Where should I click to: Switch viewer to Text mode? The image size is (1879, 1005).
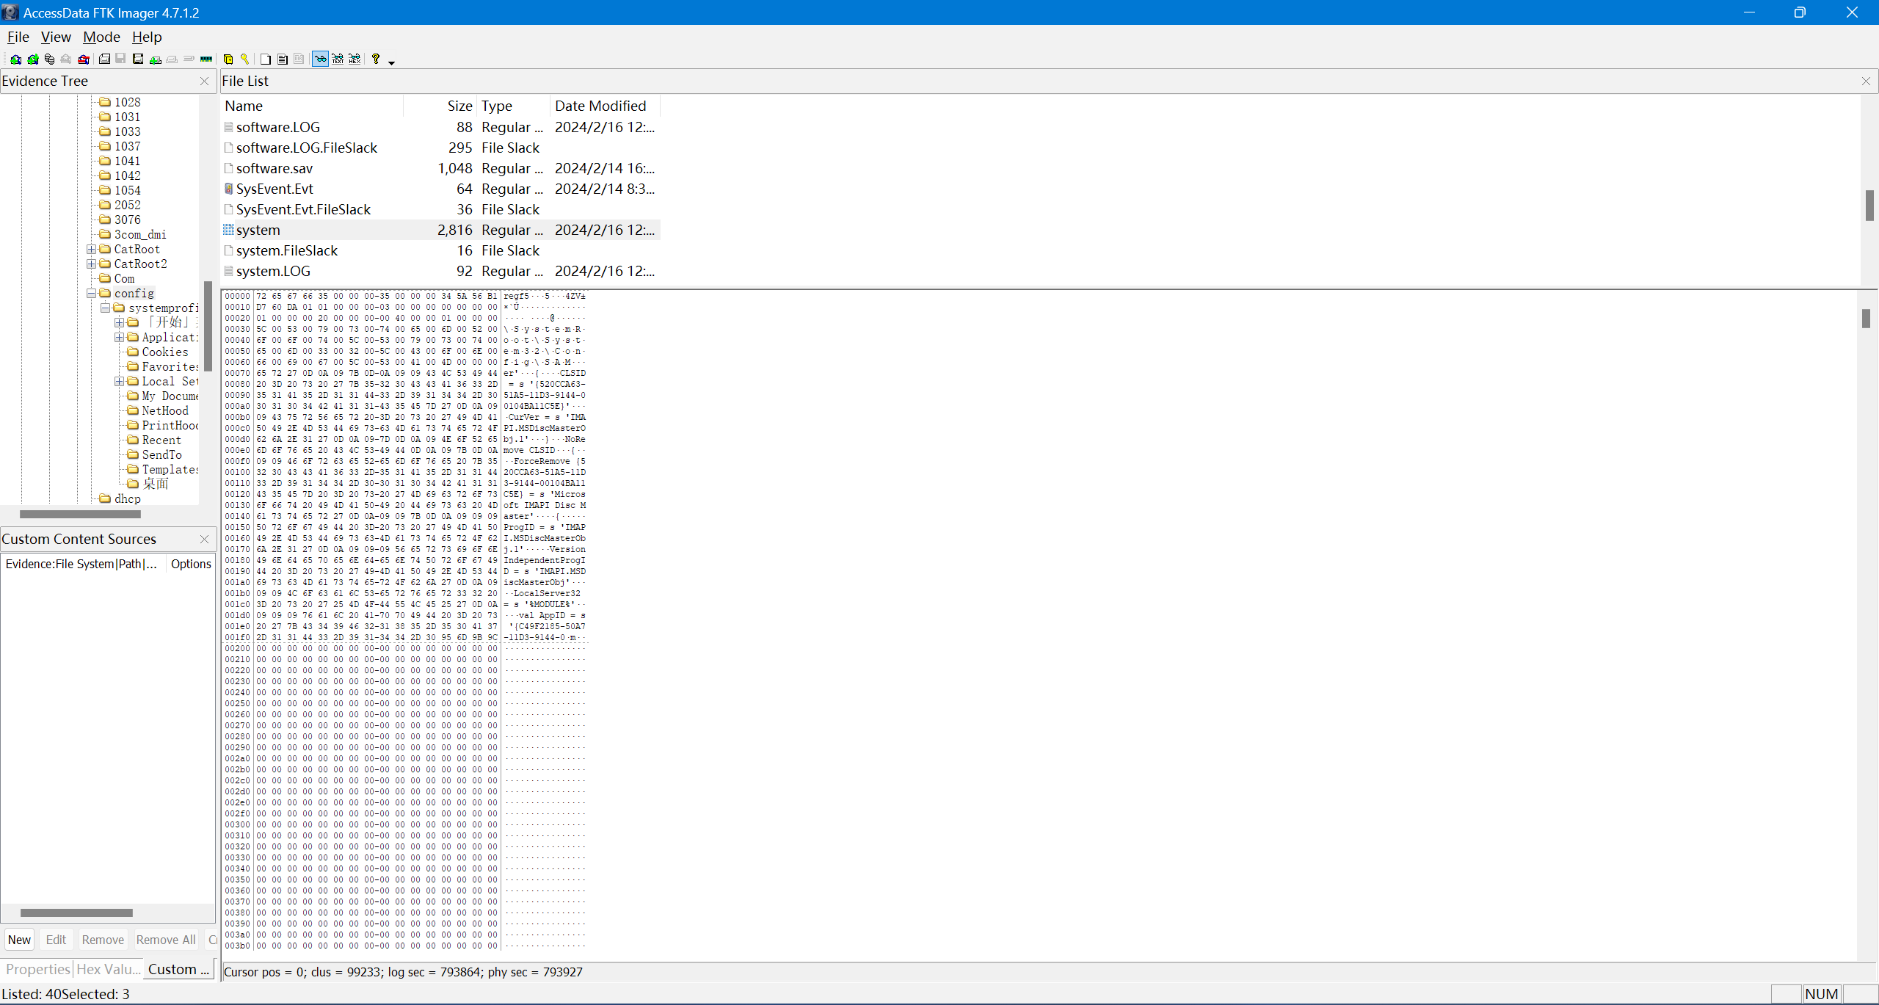click(338, 59)
